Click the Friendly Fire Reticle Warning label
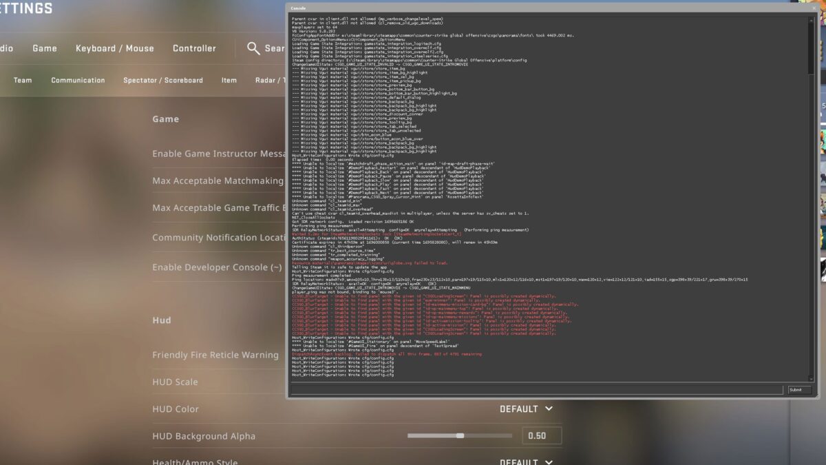 tap(215, 355)
